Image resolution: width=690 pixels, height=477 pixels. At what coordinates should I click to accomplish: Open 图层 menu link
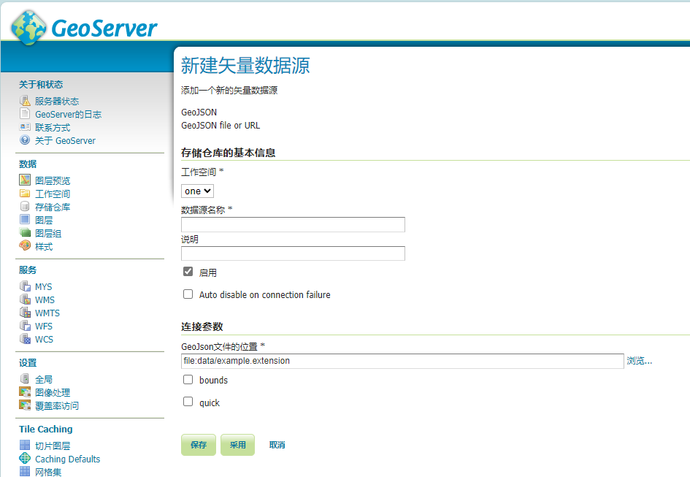click(44, 220)
